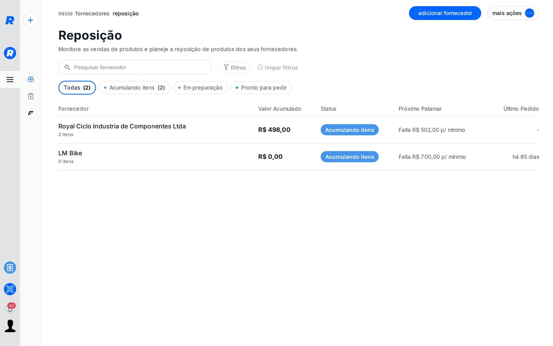Screen dimensions: 553x346
Task: Click the QR code scanner icon
Action: pos(10,289)
